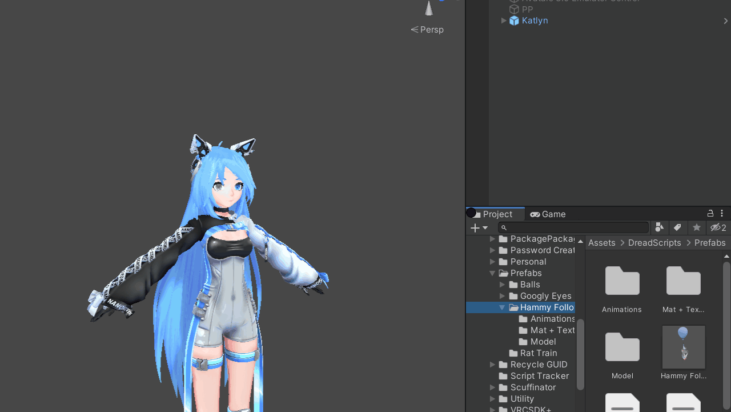This screenshot has width=731, height=412.
Task: Select the PP object in Hierarchy
Action: 527,9
